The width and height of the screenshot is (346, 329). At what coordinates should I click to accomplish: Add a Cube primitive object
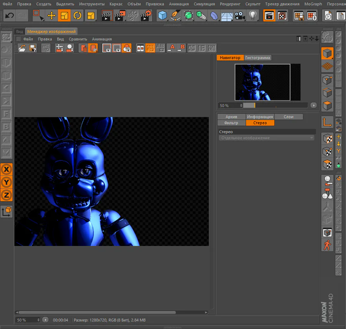coord(162,16)
